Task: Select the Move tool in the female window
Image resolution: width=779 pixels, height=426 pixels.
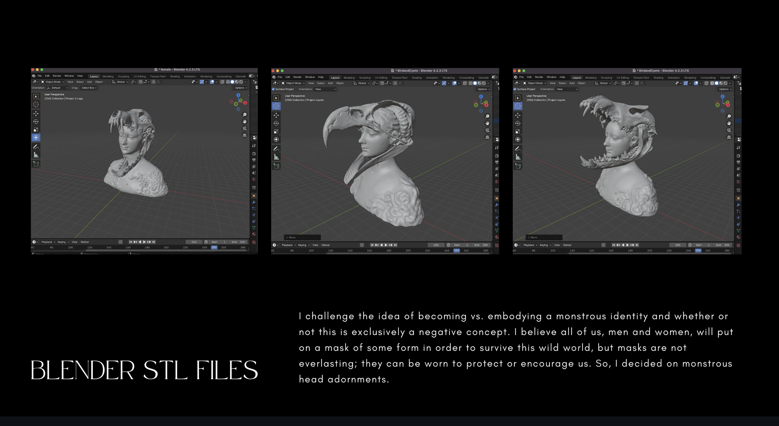Action: pyautogui.click(x=36, y=114)
